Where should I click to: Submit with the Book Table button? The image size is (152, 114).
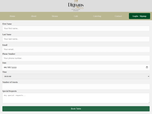point(76,109)
